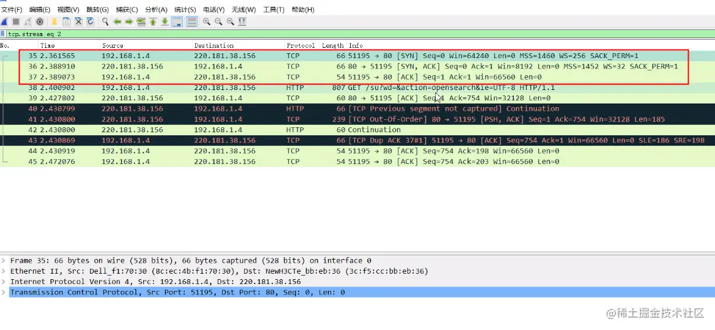Close the capture file

click(78, 21)
